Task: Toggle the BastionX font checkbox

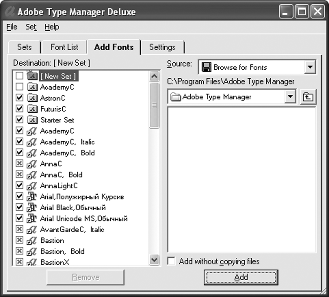Action: click(x=19, y=261)
